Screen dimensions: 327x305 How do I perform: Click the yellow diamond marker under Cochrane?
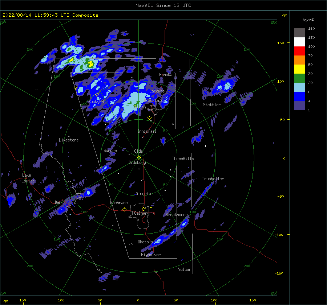click(x=125, y=209)
